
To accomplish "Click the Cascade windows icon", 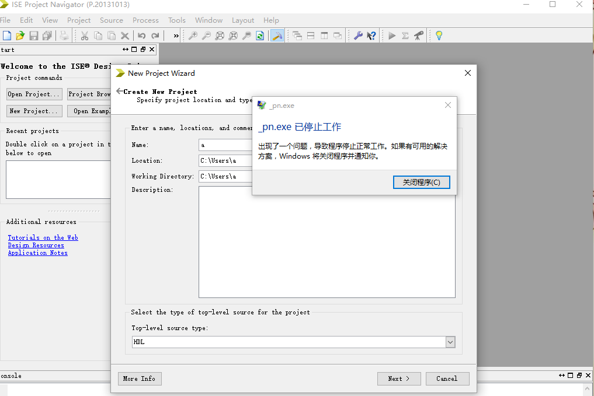I will [x=297, y=36].
